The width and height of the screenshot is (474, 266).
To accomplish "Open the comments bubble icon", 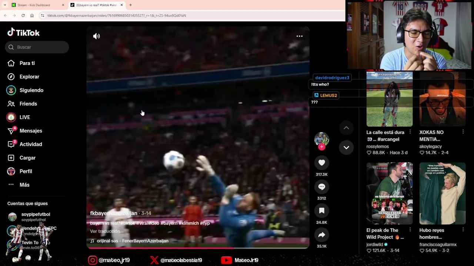I will click(x=321, y=187).
